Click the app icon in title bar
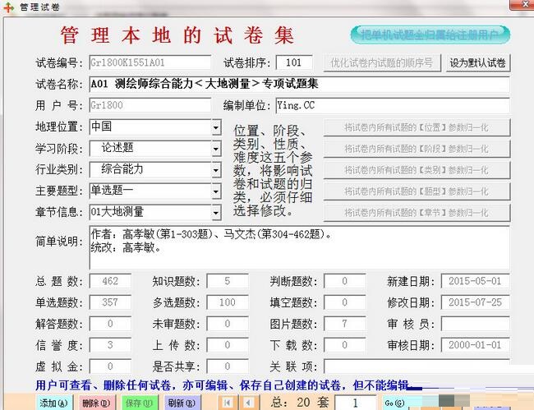This screenshot has height=410, width=534. [8, 7]
